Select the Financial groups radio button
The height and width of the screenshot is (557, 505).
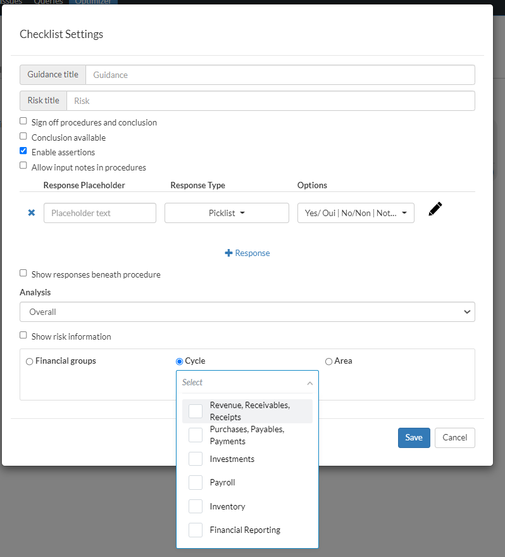30,361
